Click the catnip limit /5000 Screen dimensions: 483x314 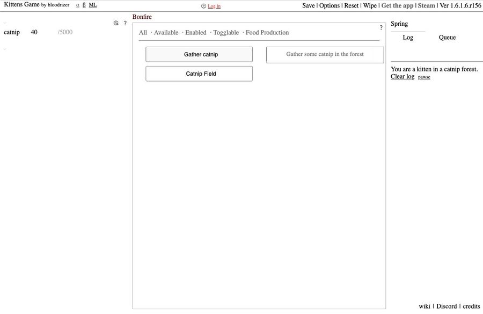pos(65,32)
